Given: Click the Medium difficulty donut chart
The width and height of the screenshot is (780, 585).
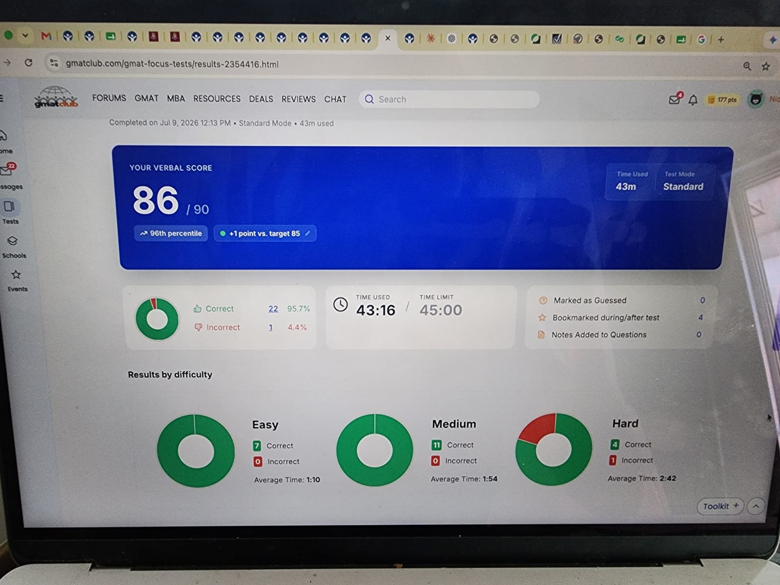Looking at the screenshot, I should coord(374,450).
